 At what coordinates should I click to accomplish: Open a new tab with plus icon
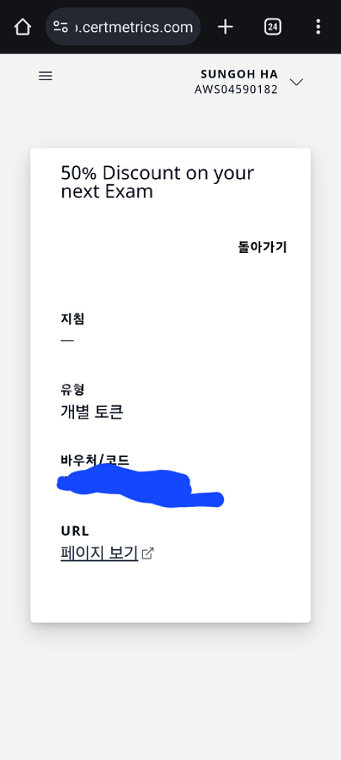pos(225,27)
